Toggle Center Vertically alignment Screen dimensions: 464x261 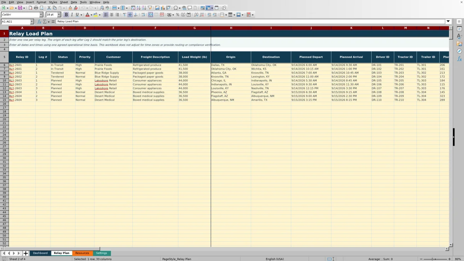(130, 15)
